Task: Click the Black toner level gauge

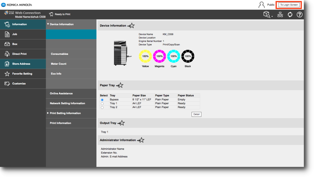Action: tap(188, 56)
